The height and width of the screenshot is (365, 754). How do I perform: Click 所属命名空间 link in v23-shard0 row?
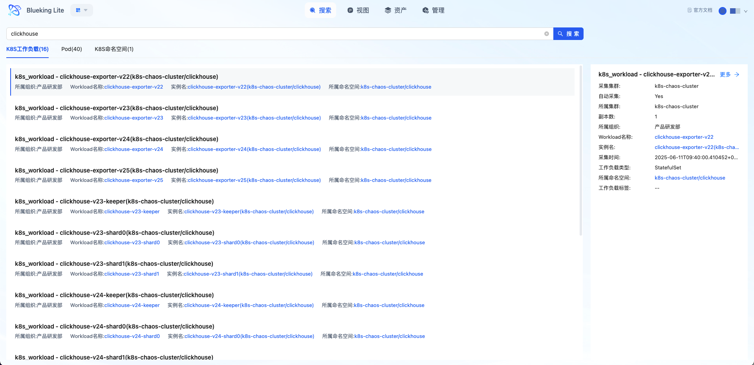390,243
